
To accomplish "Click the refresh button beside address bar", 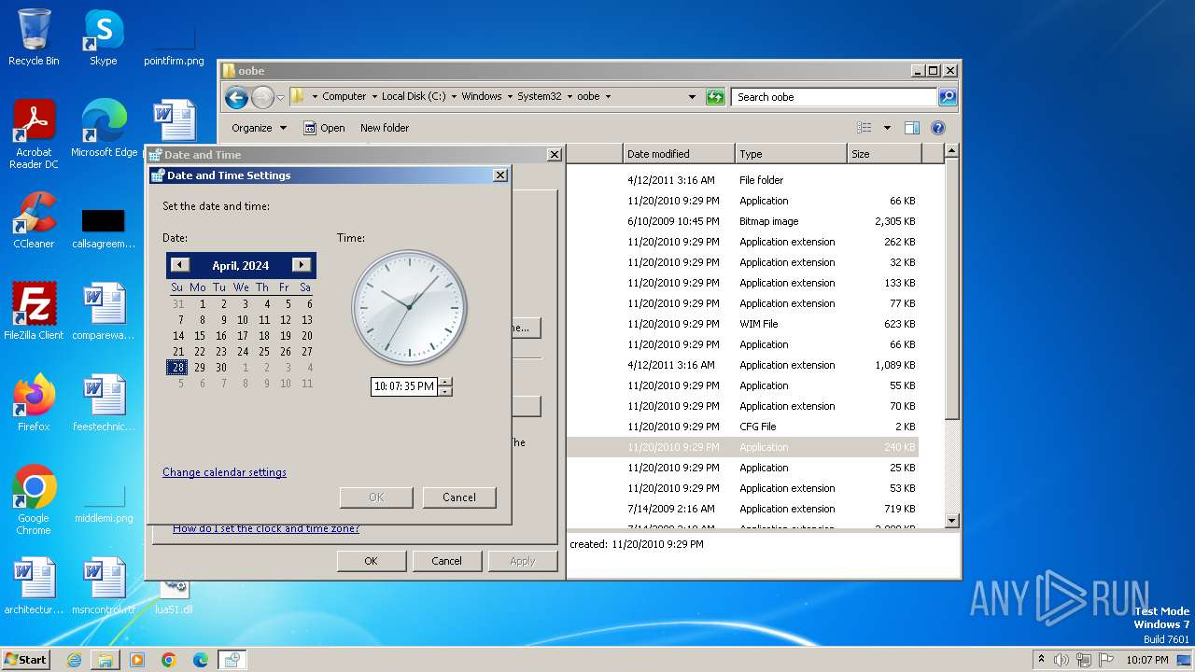I will pyautogui.click(x=715, y=96).
